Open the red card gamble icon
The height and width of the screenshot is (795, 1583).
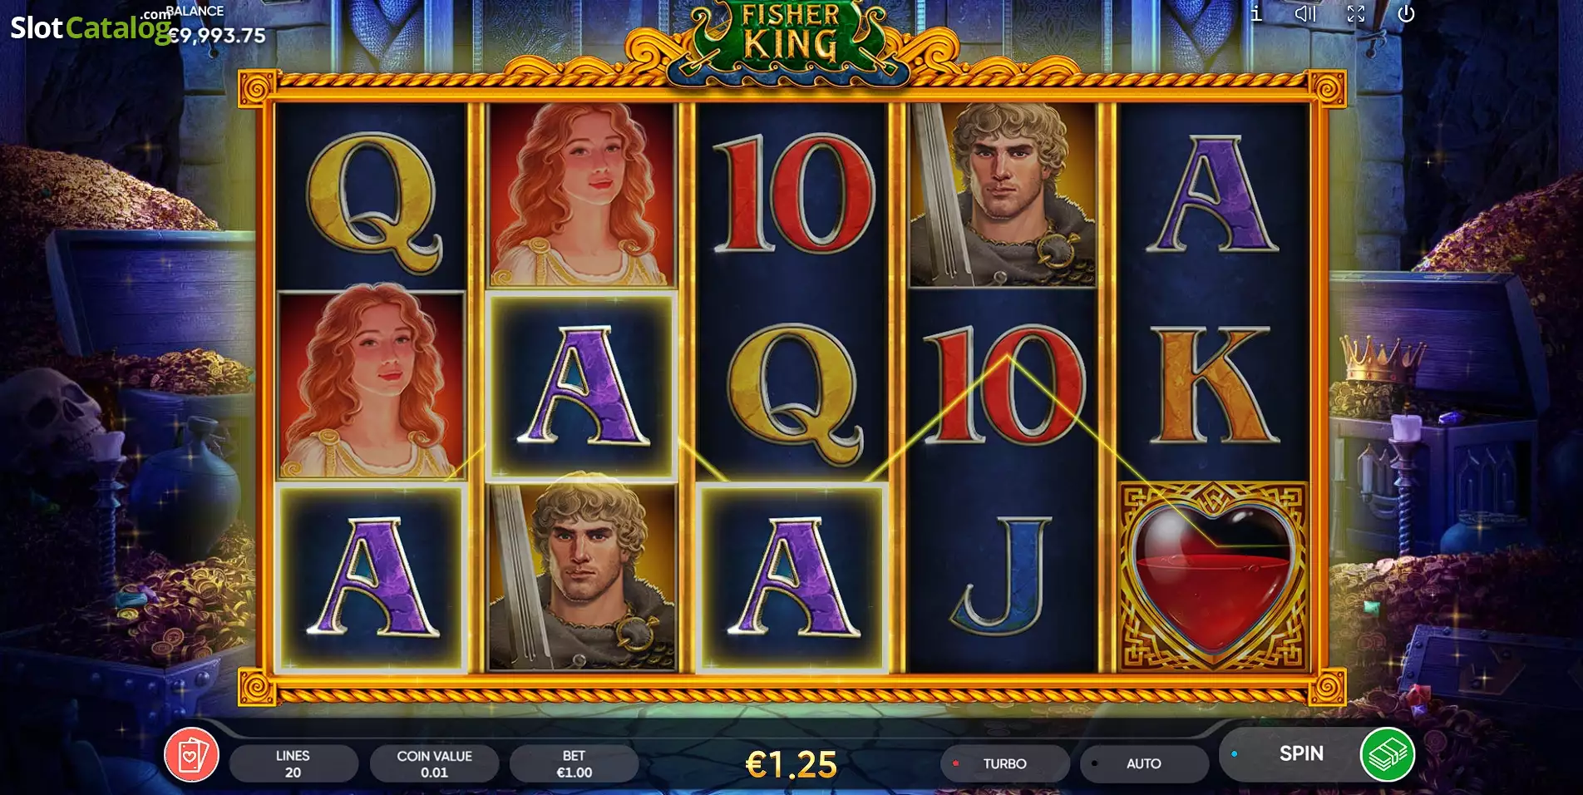point(192,755)
